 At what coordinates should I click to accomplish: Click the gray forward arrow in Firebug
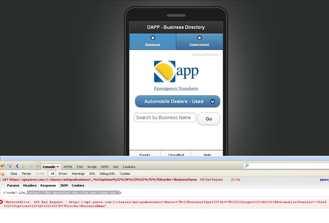[x=23, y=166]
